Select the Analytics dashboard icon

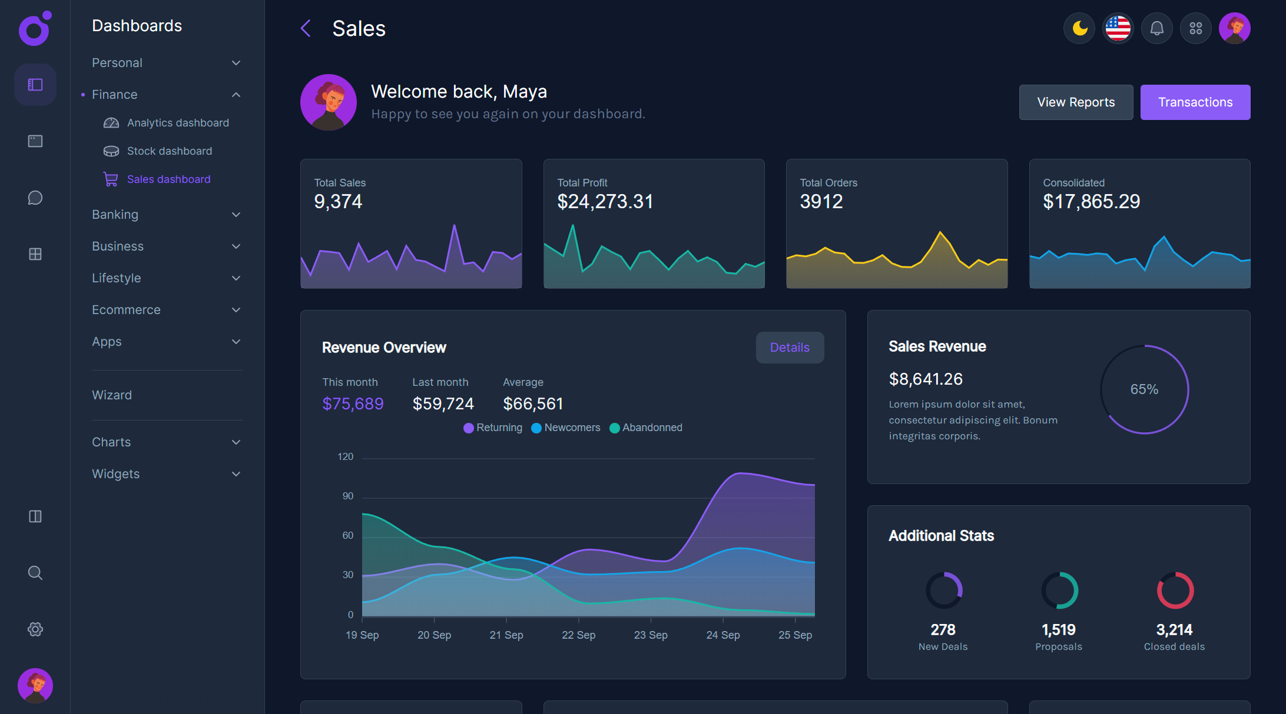coord(111,122)
